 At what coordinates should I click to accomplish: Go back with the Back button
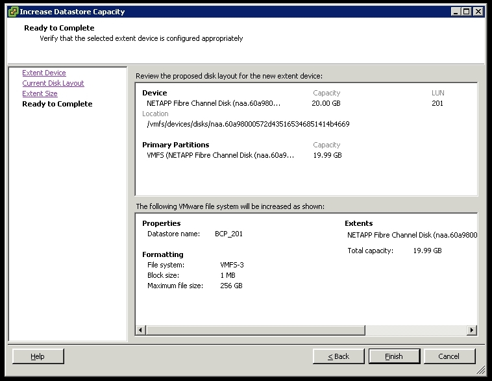point(339,356)
